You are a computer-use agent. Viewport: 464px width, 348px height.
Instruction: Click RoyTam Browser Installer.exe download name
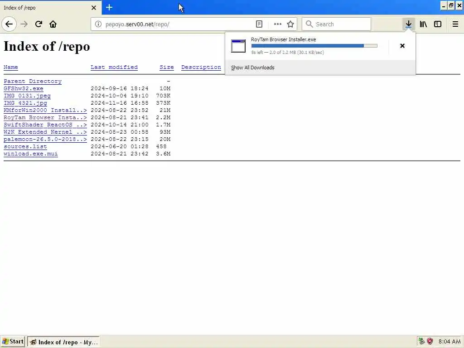pos(284,39)
